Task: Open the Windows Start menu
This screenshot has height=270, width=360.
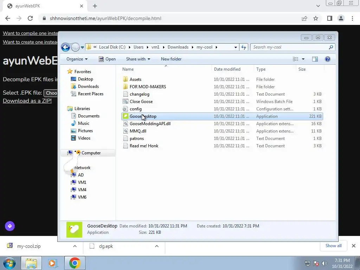Action: (9, 263)
